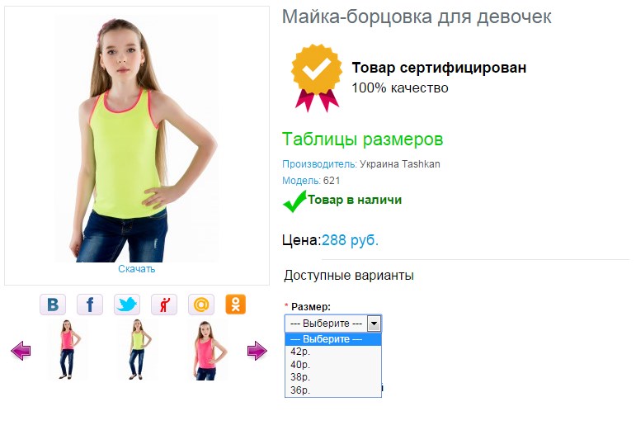Share on Odnoklassniki orange icon
This screenshot has width=636, height=430.
(x=236, y=305)
